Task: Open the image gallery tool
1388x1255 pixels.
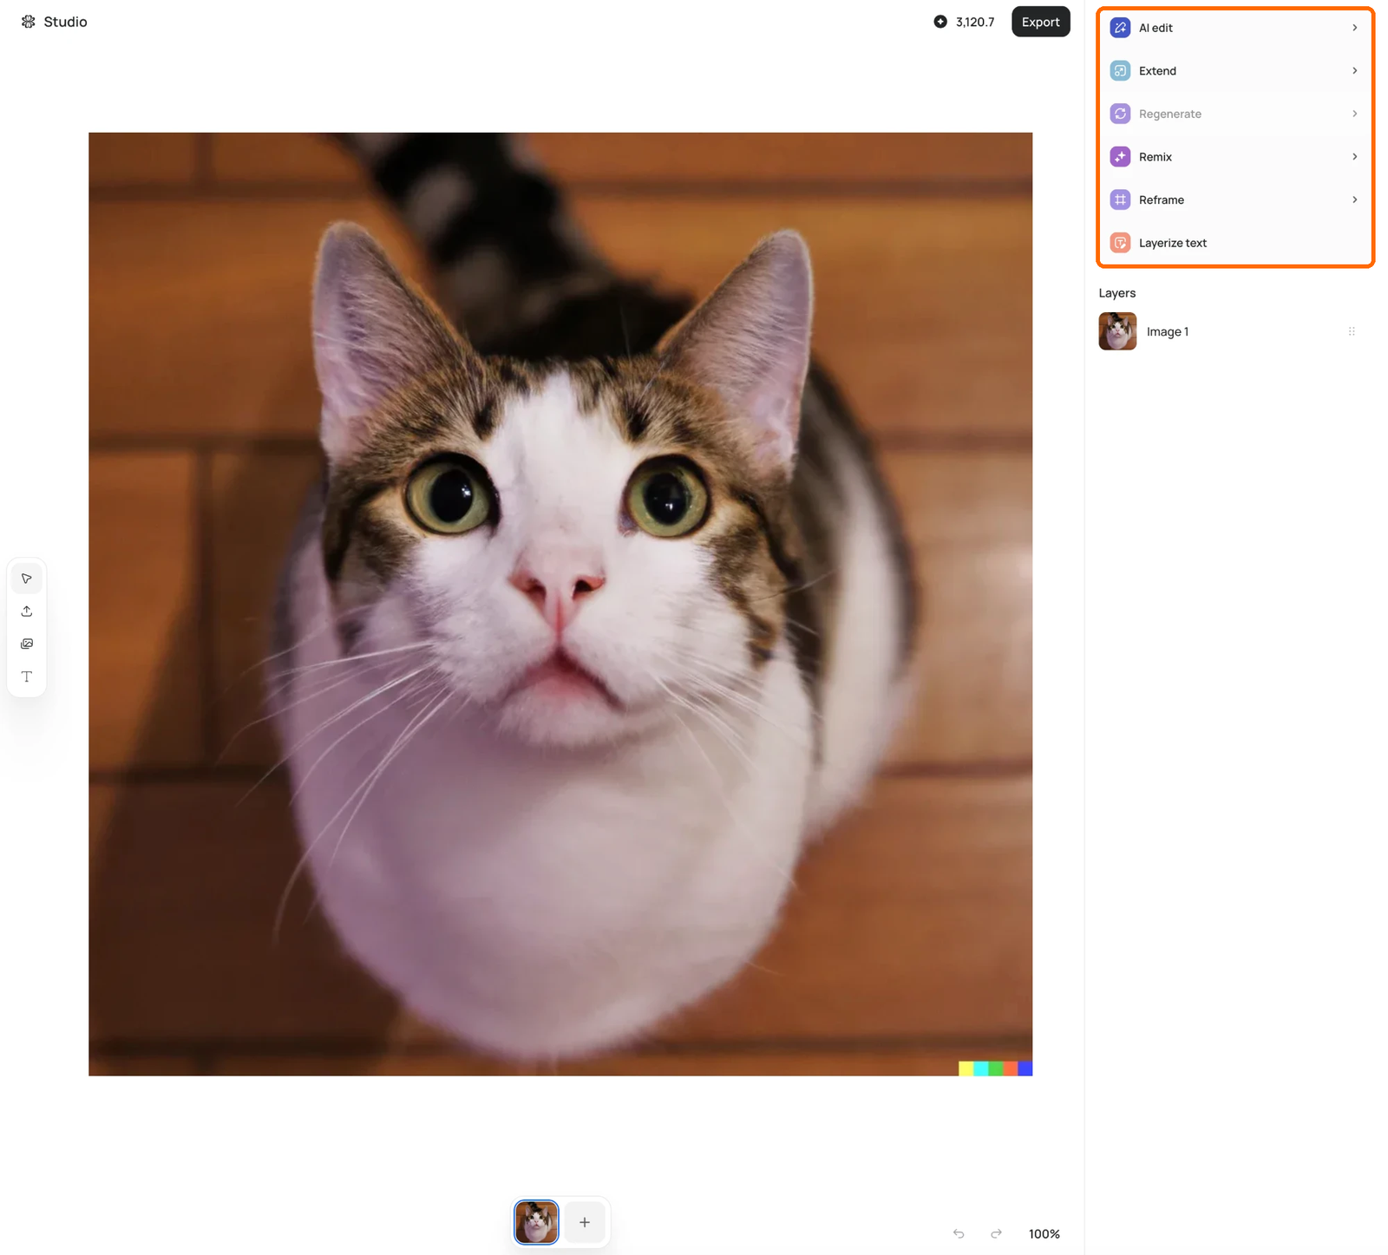Action: (27, 644)
